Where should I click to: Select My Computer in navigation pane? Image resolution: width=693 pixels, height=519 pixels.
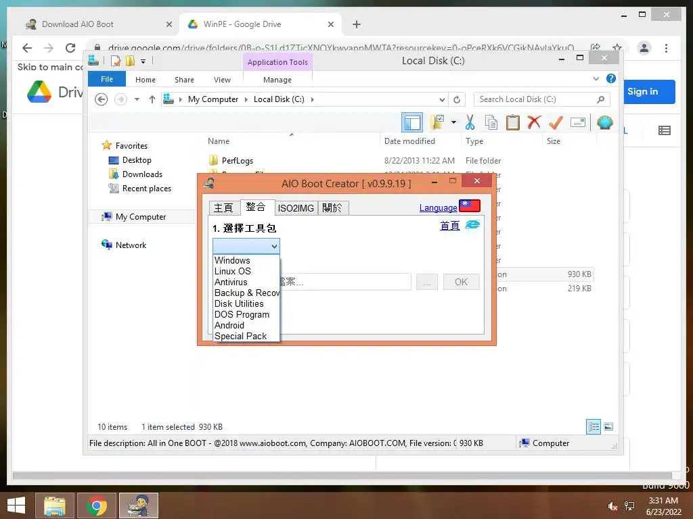point(141,217)
